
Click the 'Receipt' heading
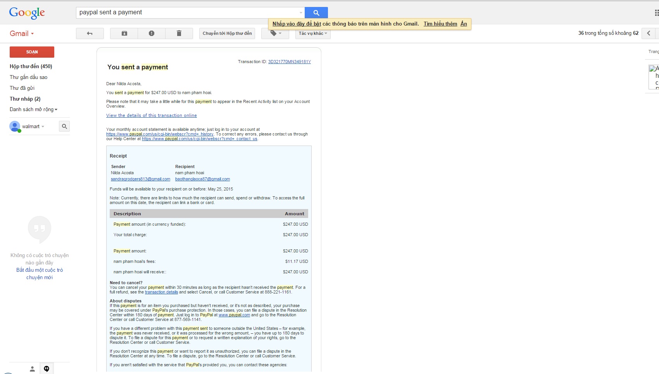(x=118, y=156)
